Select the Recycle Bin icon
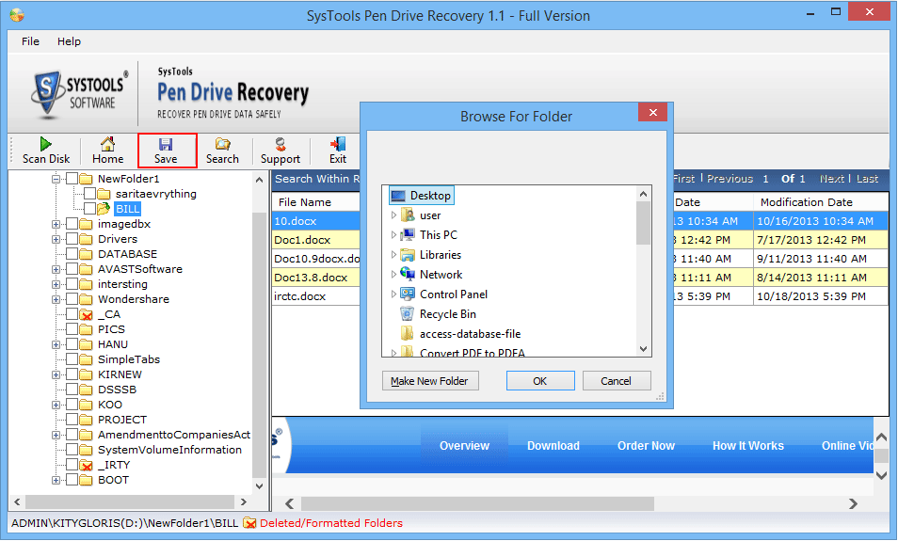 coord(407,313)
